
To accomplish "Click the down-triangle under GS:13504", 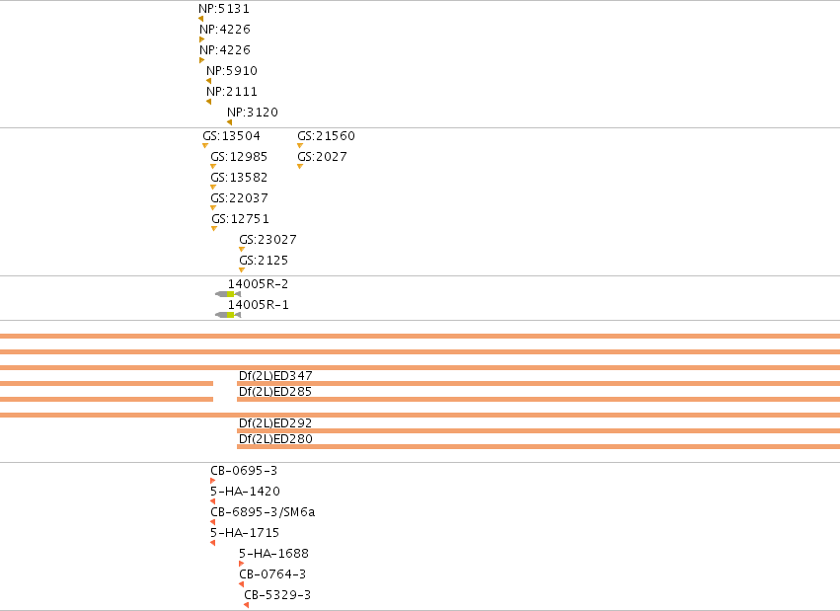I will pyautogui.click(x=205, y=146).
